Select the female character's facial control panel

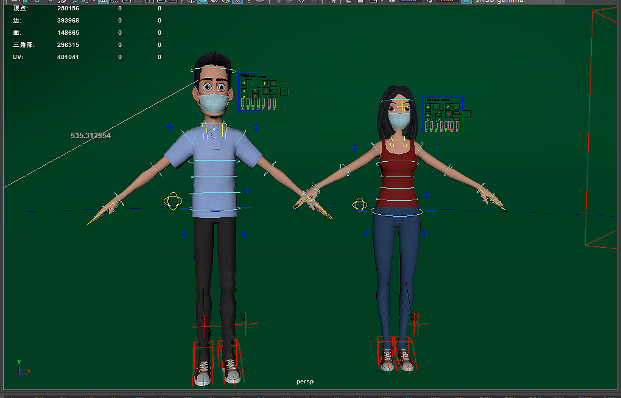tap(442, 115)
